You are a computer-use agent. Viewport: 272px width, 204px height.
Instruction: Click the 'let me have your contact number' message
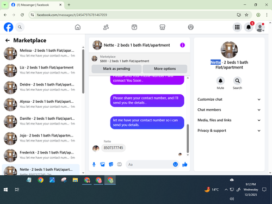[147, 122]
